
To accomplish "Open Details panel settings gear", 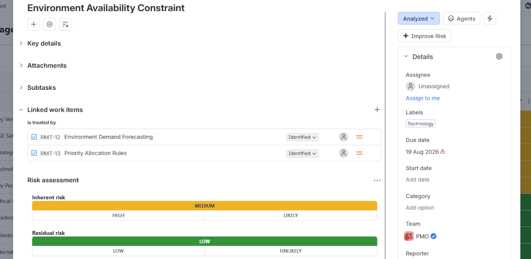I will coord(499,56).
